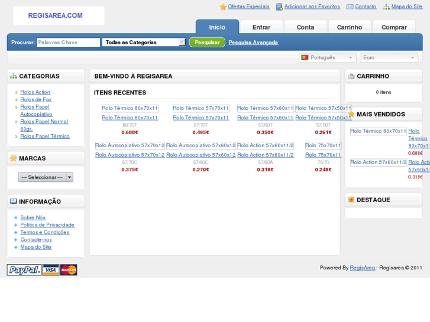
Task: Open the Português language selector
Action: point(328,57)
